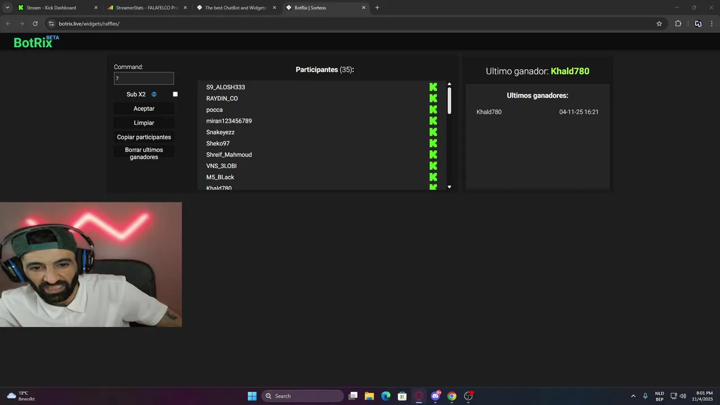This screenshot has width=720, height=405.
Task: Open Opera GX from taskbar
Action: tap(419, 396)
